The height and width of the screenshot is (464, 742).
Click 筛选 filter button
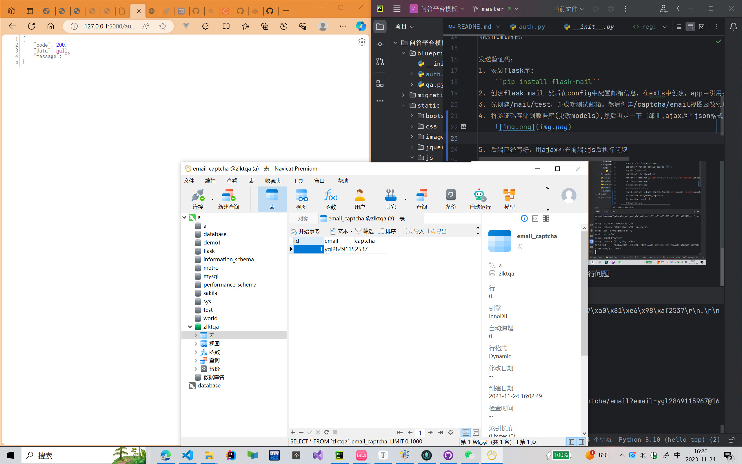coord(365,231)
